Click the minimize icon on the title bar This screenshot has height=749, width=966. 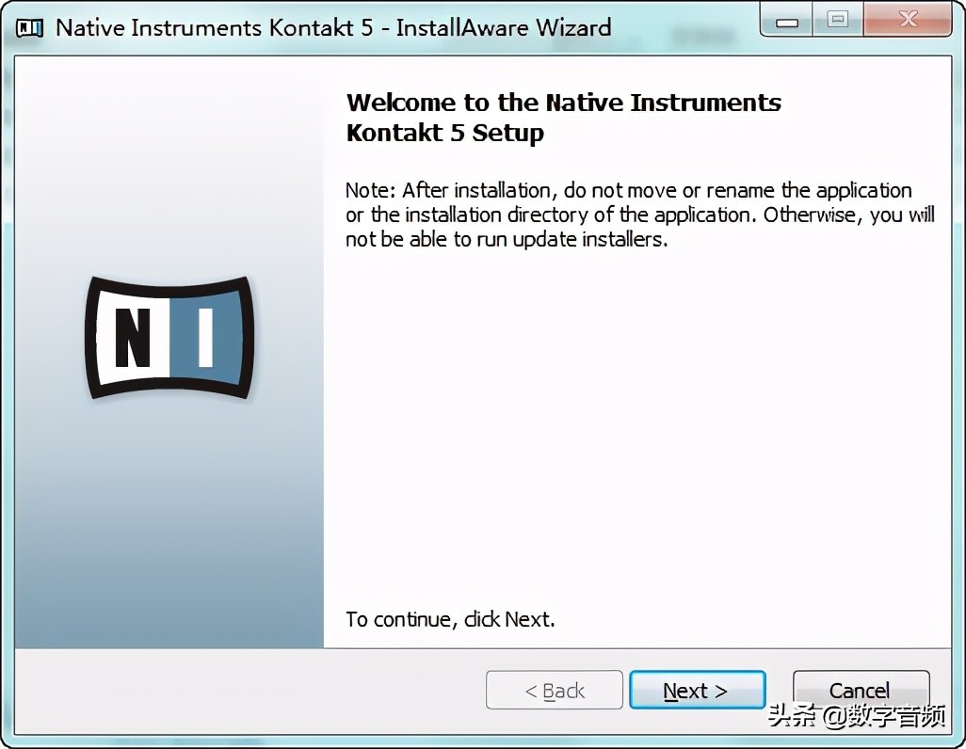click(x=785, y=19)
